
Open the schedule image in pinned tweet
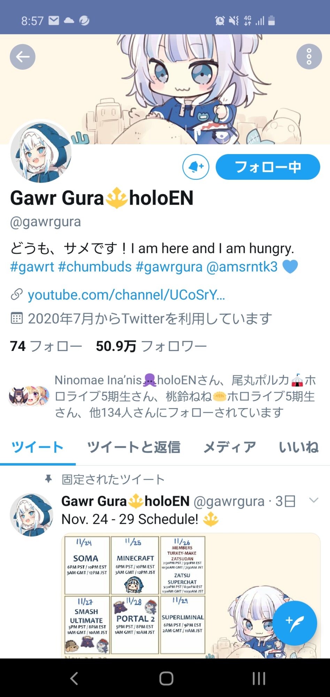191,596
